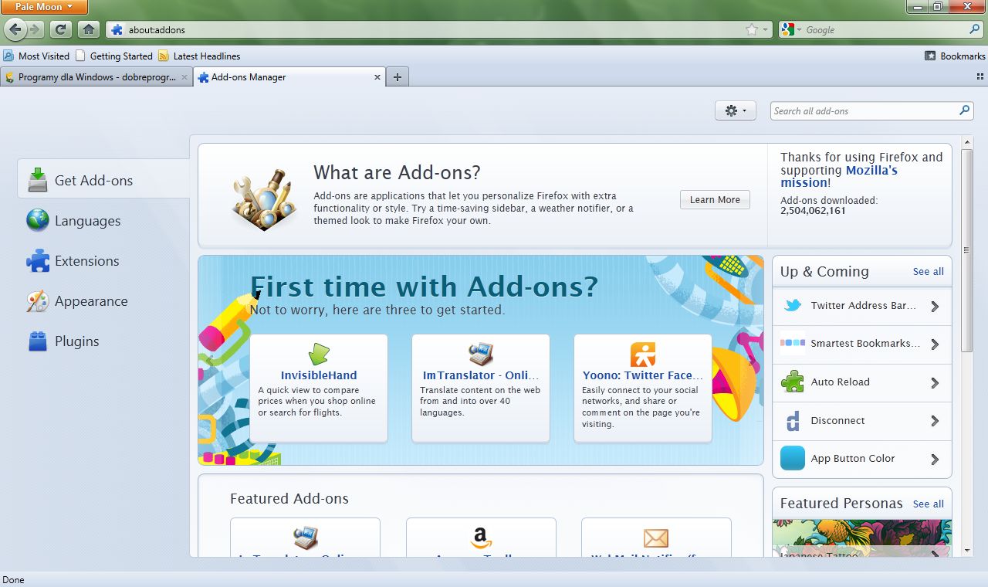988x587 pixels.
Task: Open Twitter Address Bar add-on entry
Action: 862,306
